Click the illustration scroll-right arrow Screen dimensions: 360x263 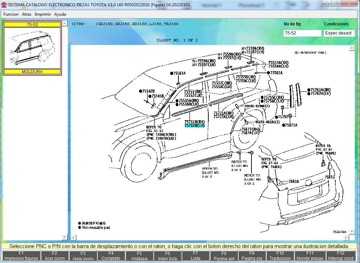(x=346, y=238)
